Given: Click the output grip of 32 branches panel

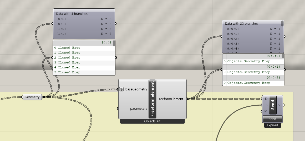Looking at the screenshot, I should point(284,36).
